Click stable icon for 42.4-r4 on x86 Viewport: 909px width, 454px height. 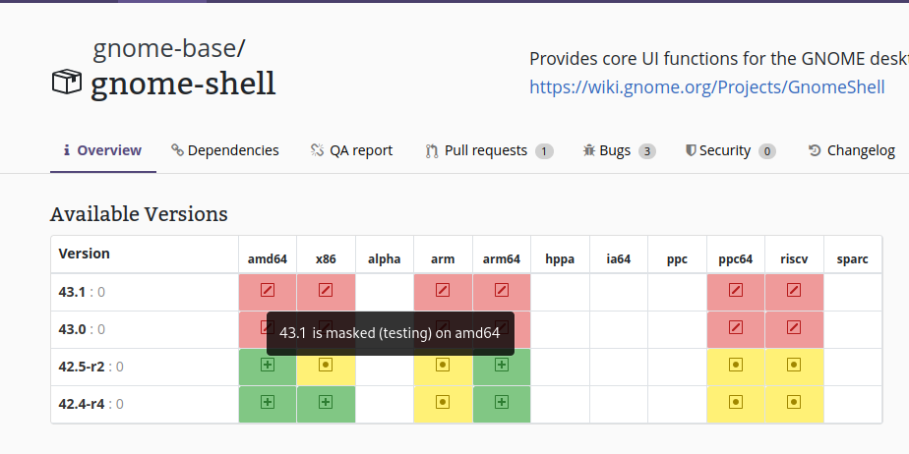[x=326, y=402]
